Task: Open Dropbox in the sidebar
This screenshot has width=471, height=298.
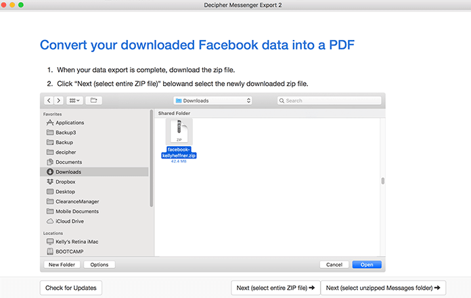Action: 94,182
